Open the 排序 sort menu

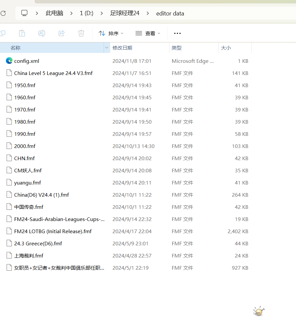point(111,33)
